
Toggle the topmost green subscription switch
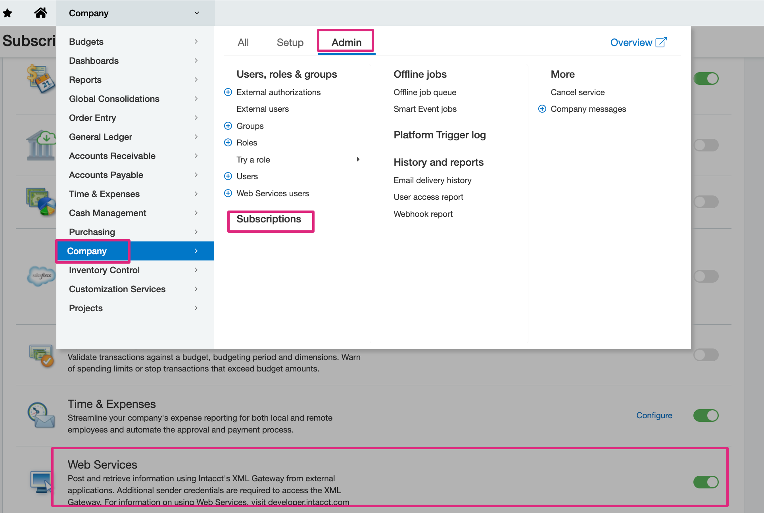[x=706, y=78]
